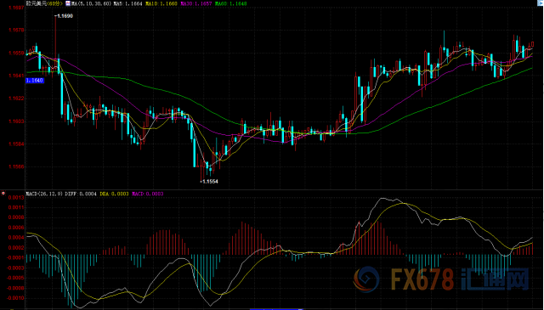The width and height of the screenshot is (544, 310).
Task: Click the FX678 swirl logo watermark
Action: [x=366, y=279]
